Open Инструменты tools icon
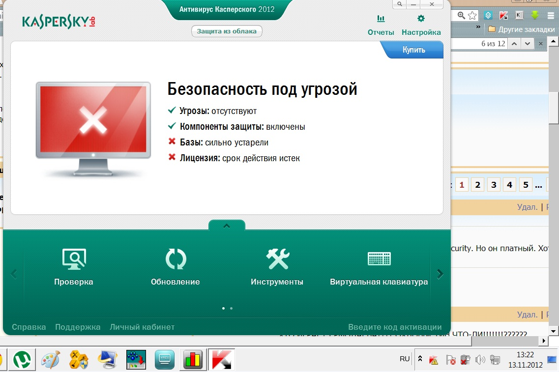This screenshot has width=559, height=372. [x=277, y=259]
